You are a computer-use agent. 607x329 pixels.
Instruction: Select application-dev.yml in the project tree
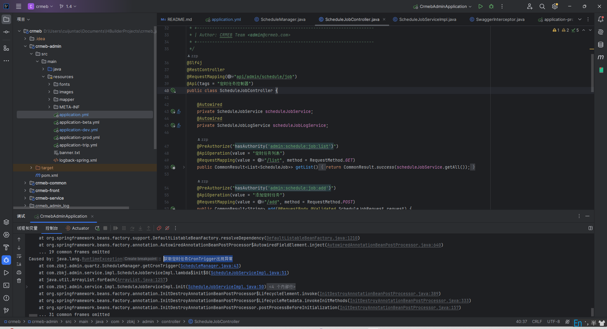coord(78,130)
